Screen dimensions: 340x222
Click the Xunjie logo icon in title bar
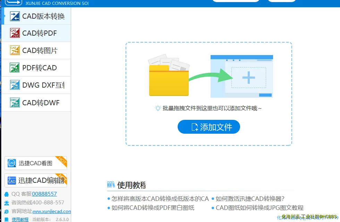[14, 2]
